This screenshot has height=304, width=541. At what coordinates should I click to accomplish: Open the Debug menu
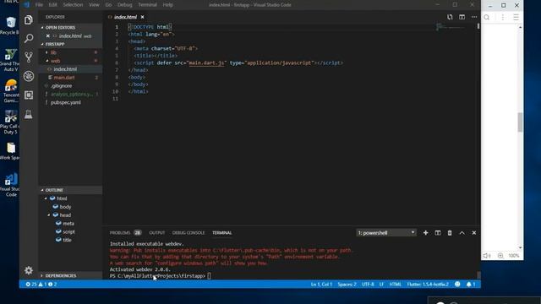[x=124, y=5]
